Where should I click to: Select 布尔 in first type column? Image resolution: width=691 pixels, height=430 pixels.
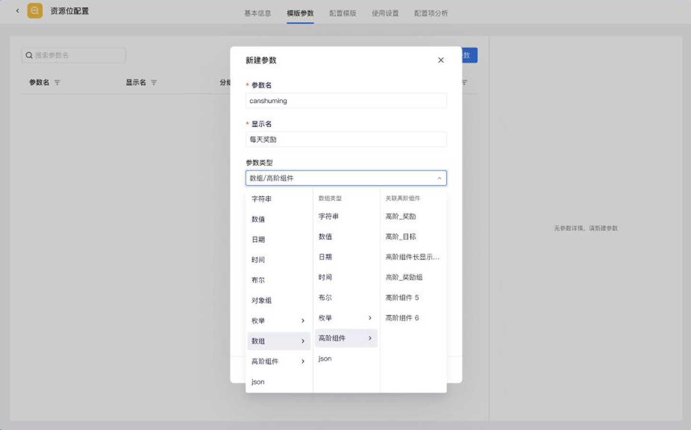pyautogui.click(x=279, y=280)
